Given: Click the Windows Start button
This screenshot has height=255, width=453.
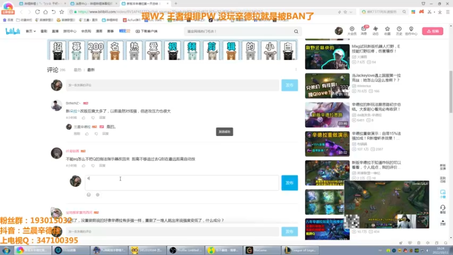Looking at the screenshot, I should pos(6,250).
